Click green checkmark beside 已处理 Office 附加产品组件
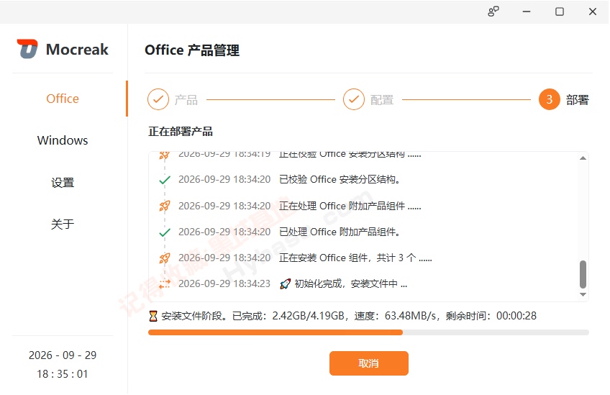Screen dimensions: 610x395 click(x=165, y=232)
